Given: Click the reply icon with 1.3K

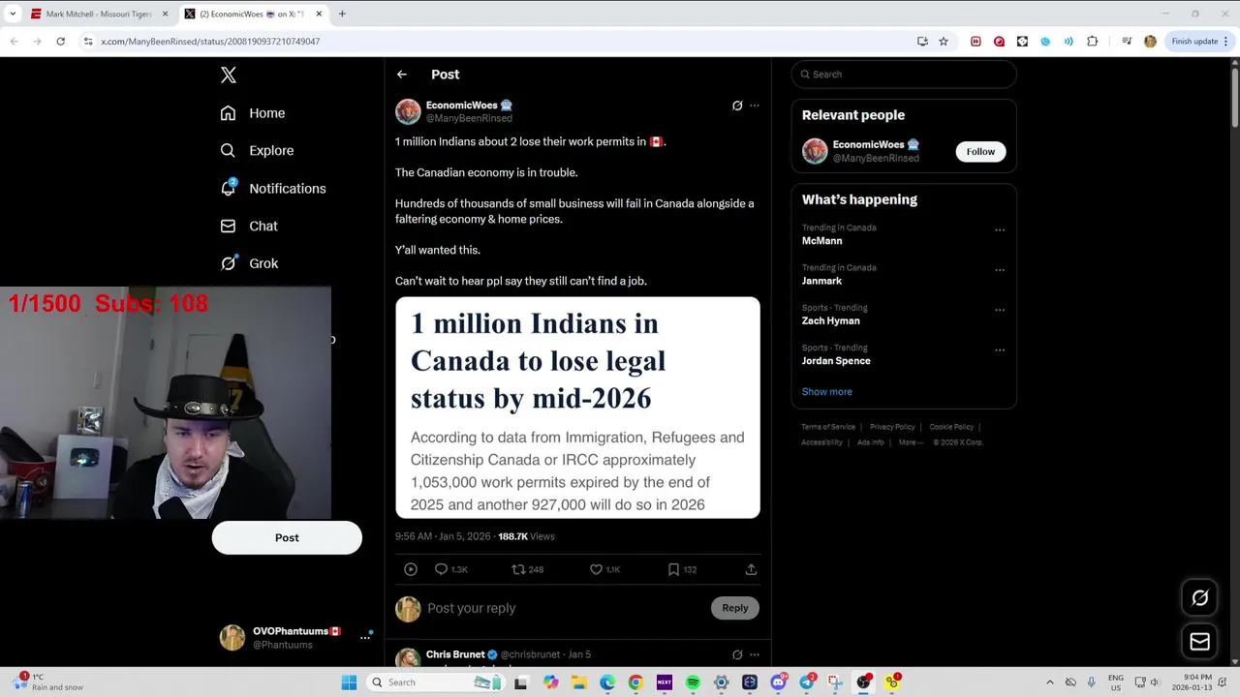Looking at the screenshot, I should 450,569.
